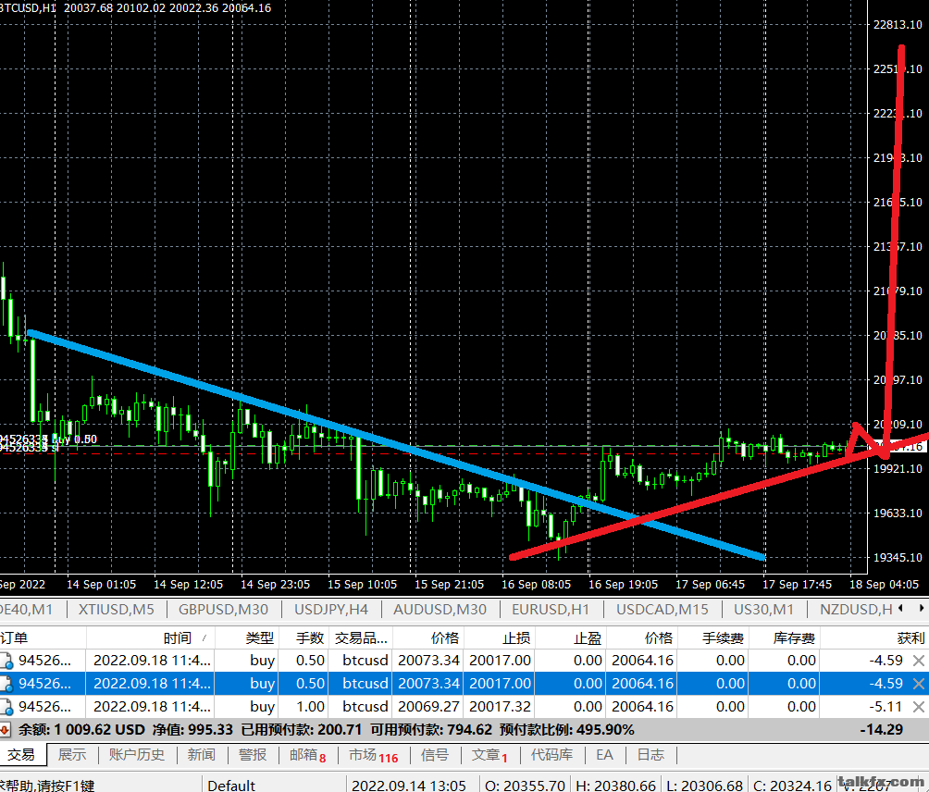The image size is (929, 792).
Task: Sort orders by 类型 column header
Action: pos(246,638)
